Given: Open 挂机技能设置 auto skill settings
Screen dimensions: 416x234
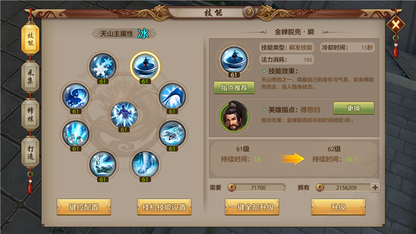Looking at the screenshot, I should (x=164, y=207).
